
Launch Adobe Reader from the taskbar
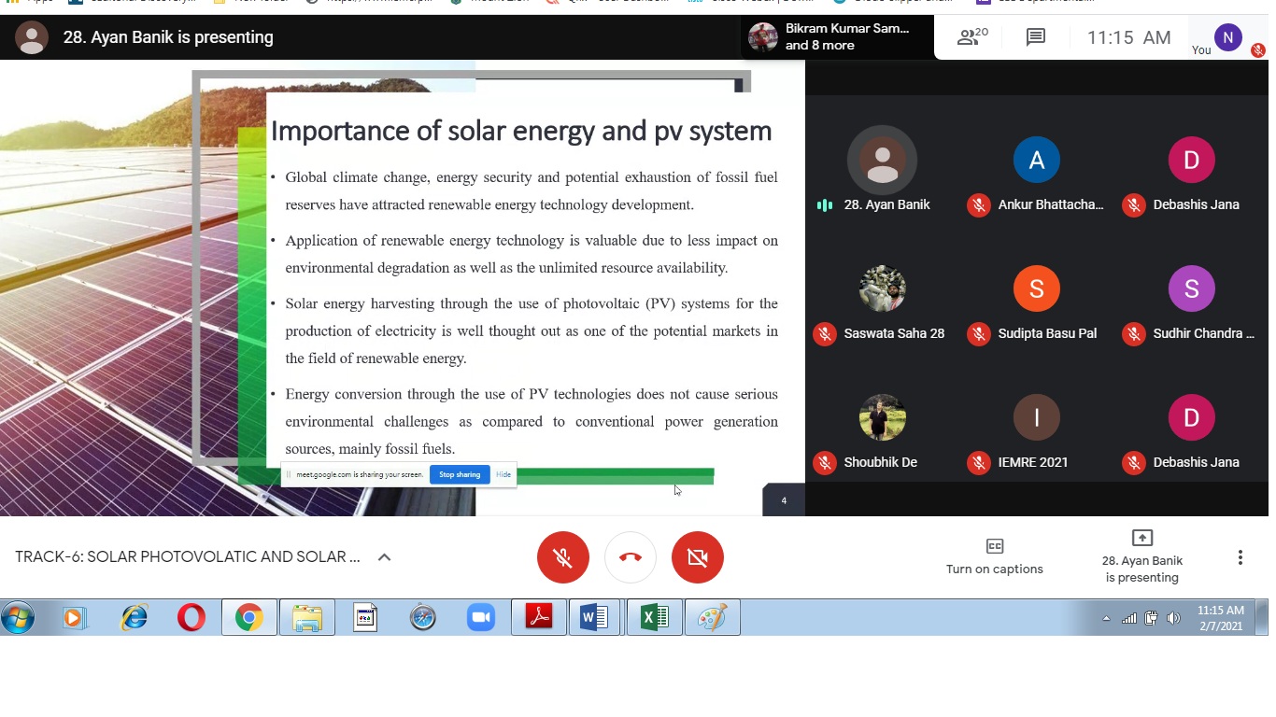pos(539,618)
